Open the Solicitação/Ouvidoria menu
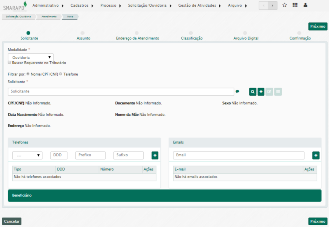 click(x=150, y=6)
